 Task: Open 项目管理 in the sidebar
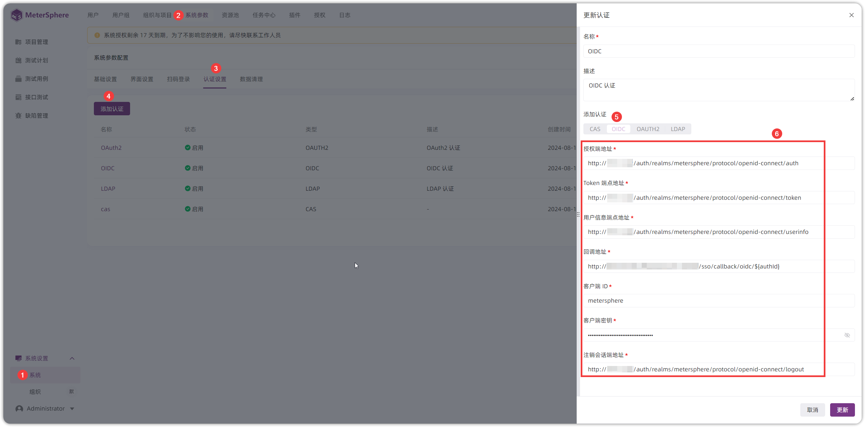[36, 42]
